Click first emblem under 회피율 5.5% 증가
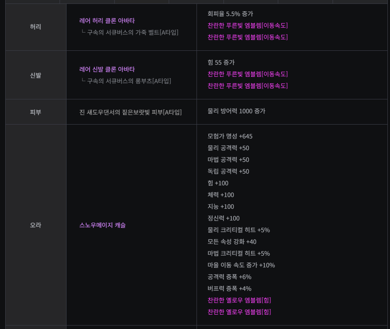Viewport: 390px width, 329px height. 248,26
